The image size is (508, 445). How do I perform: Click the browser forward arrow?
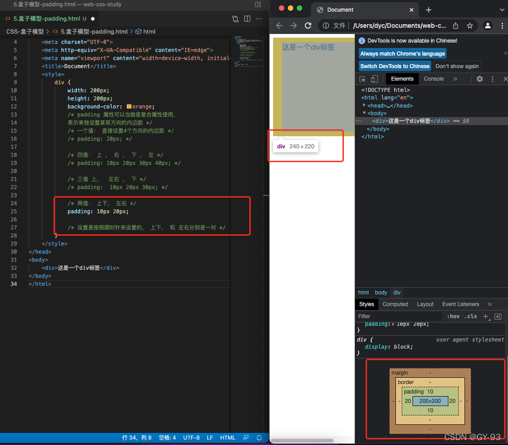click(x=294, y=26)
